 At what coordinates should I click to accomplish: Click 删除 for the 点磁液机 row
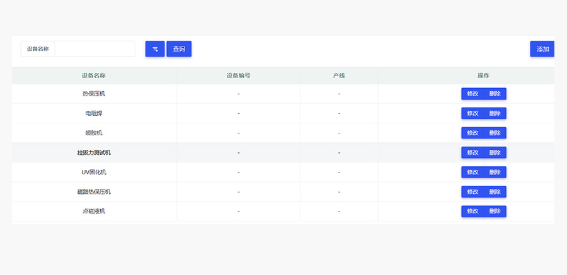pyautogui.click(x=495, y=211)
